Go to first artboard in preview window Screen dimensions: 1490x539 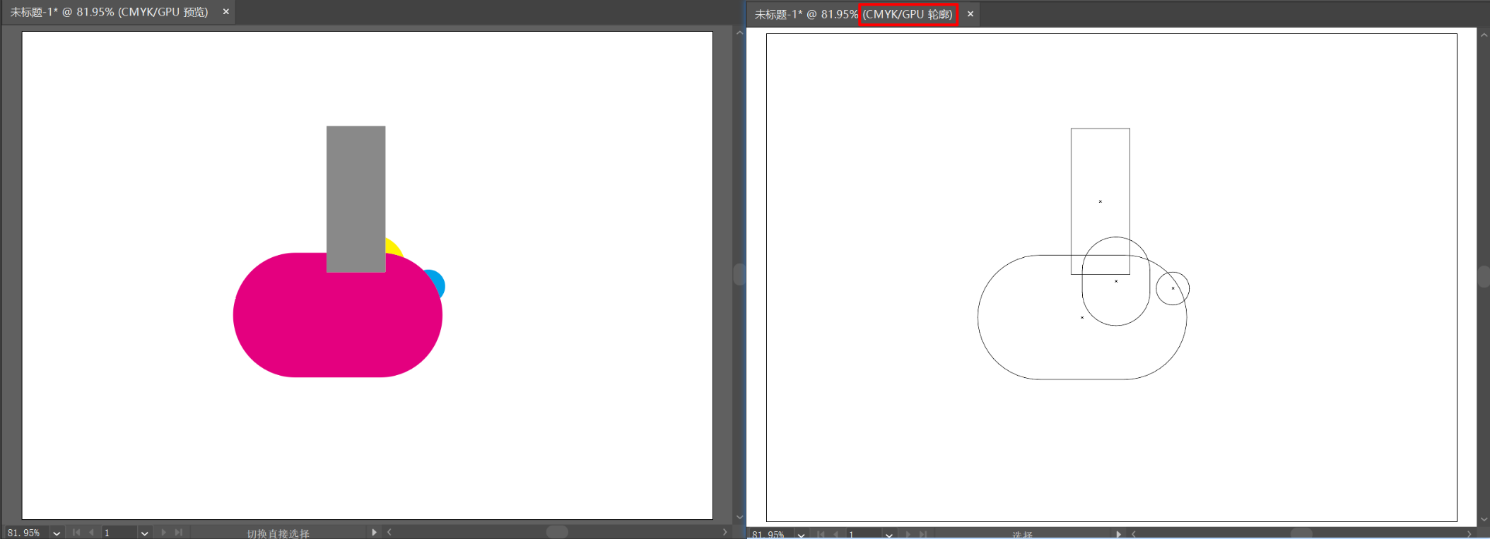[76, 533]
